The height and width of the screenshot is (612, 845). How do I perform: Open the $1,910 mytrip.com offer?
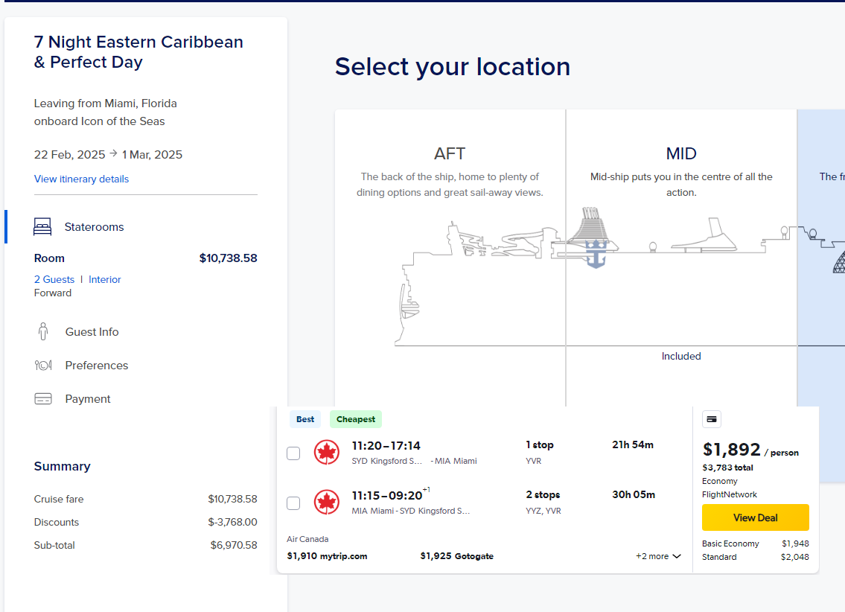[x=327, y=556]
